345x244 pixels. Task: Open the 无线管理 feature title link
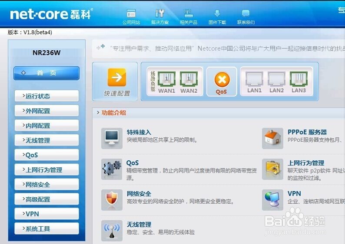[x=139, y=224]
